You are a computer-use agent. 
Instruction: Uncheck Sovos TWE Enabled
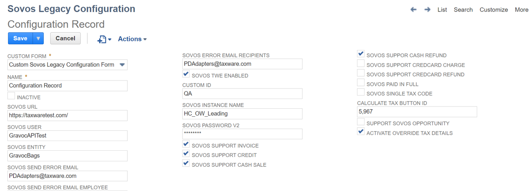[186, 74]
